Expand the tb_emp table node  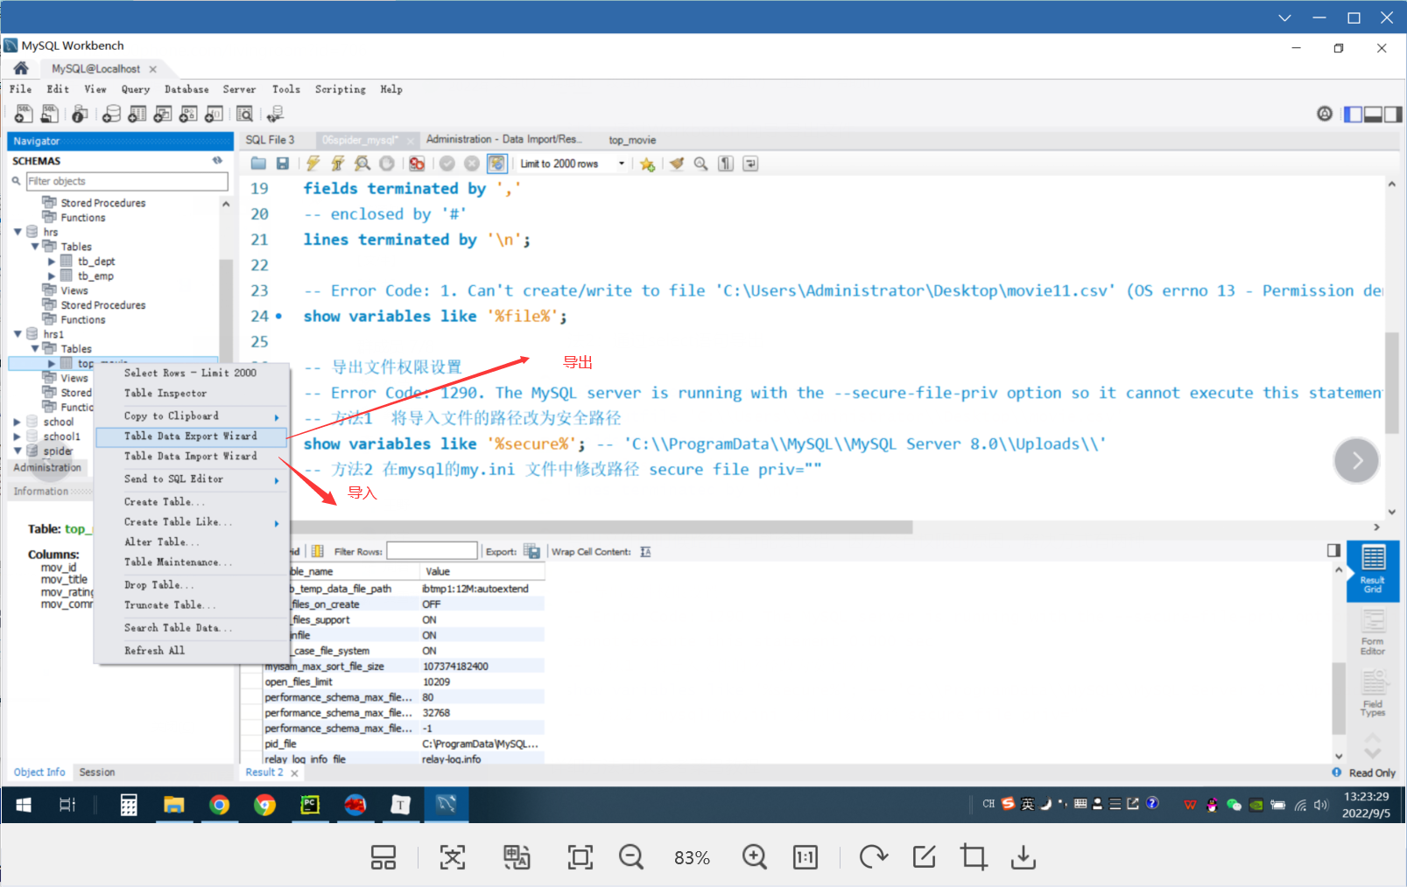tap(52, 276)
